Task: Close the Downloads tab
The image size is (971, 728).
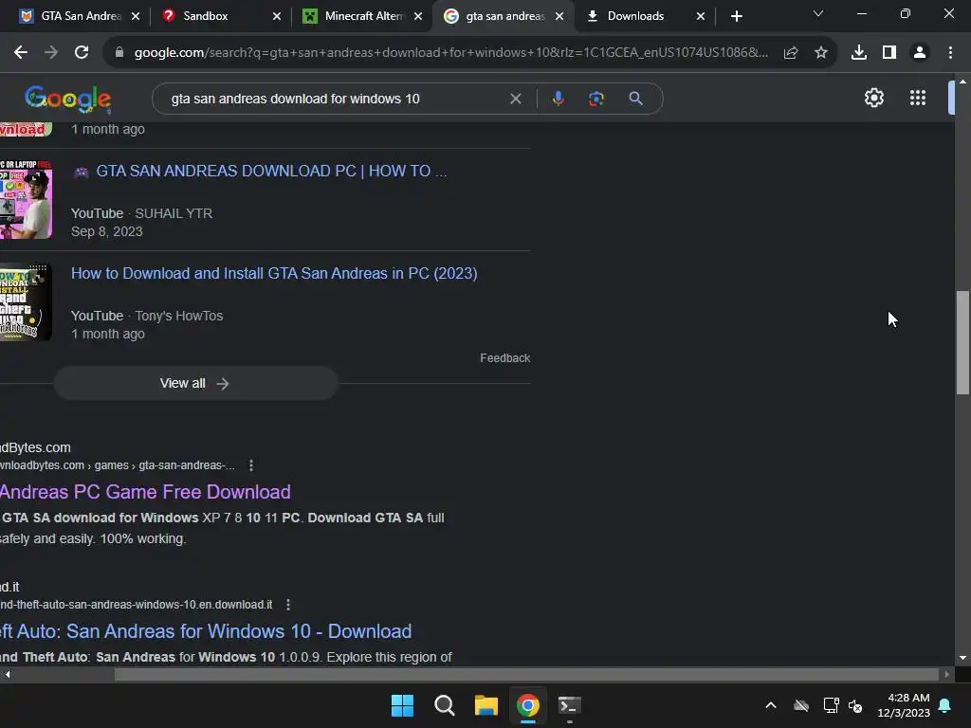Action: 701,17
